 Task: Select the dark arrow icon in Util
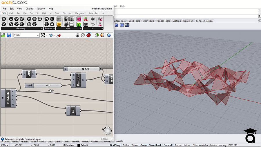[x=93, y=19]
